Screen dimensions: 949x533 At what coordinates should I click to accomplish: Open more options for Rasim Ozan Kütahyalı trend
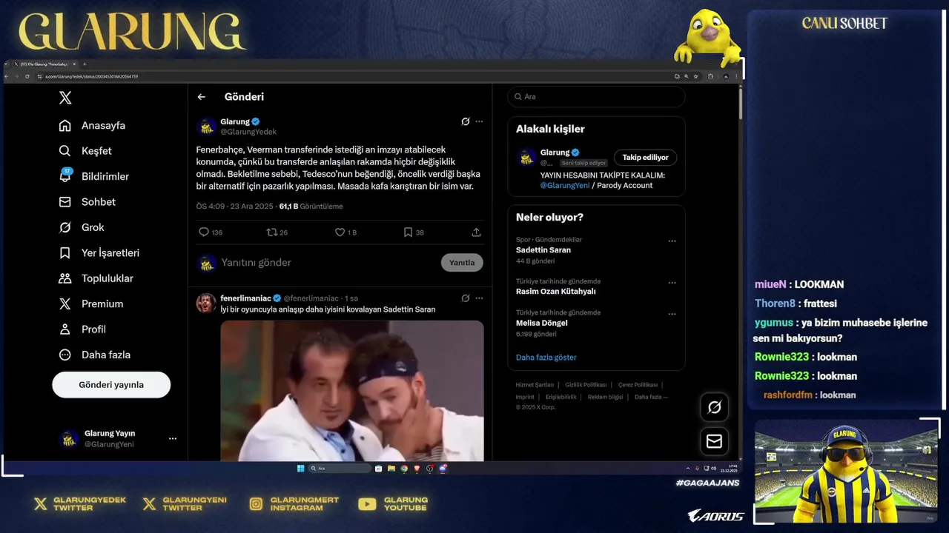tap(672, 283)
